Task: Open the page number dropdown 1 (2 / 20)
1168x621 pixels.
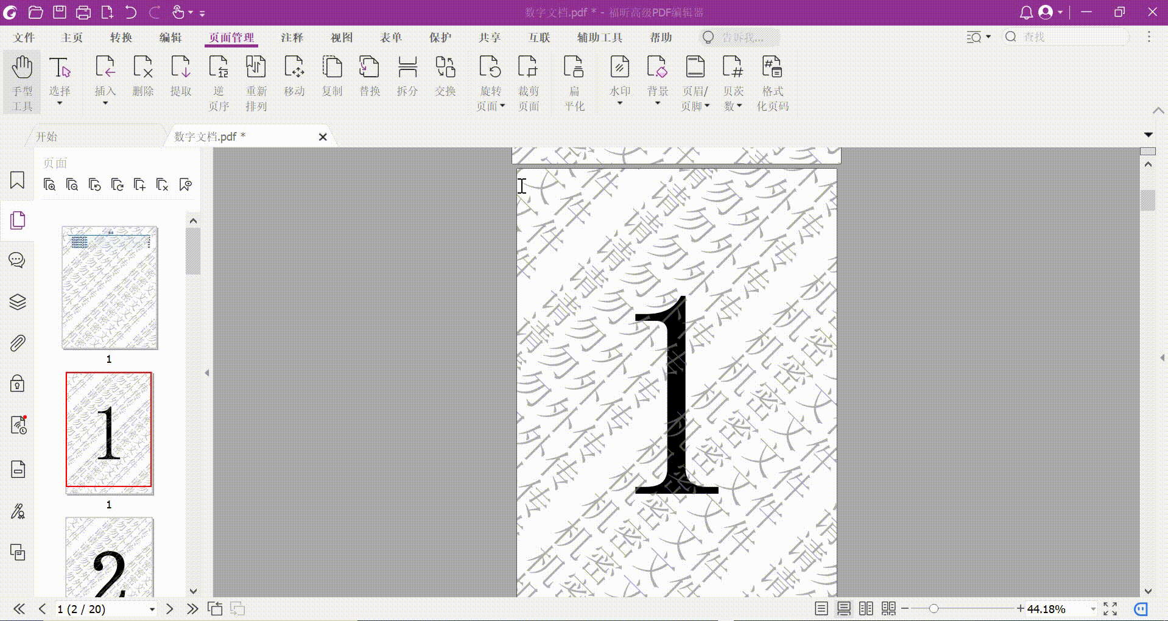Action: coord(152,609)
